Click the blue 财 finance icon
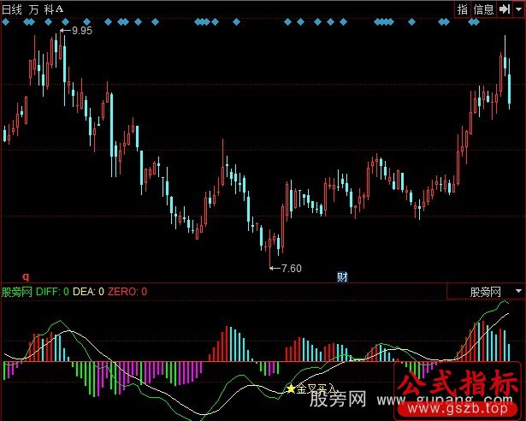This screenshot has width=526, height=421. click(342, 276)
